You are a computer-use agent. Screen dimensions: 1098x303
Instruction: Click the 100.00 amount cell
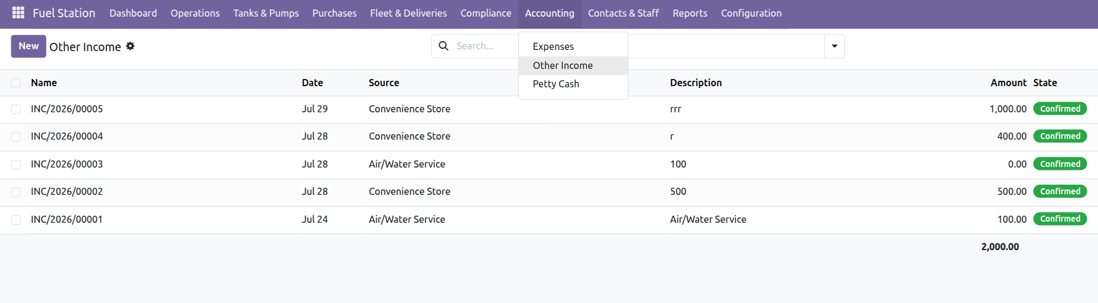1012,219
